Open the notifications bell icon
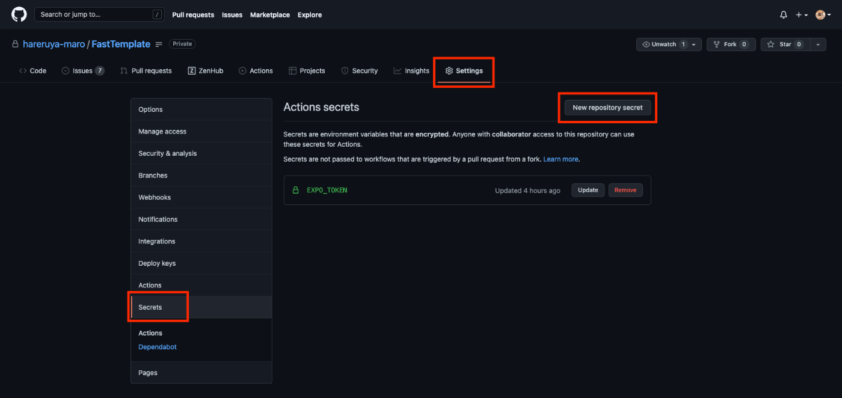Viewport: 842px width, 398px height. [784, 15]
